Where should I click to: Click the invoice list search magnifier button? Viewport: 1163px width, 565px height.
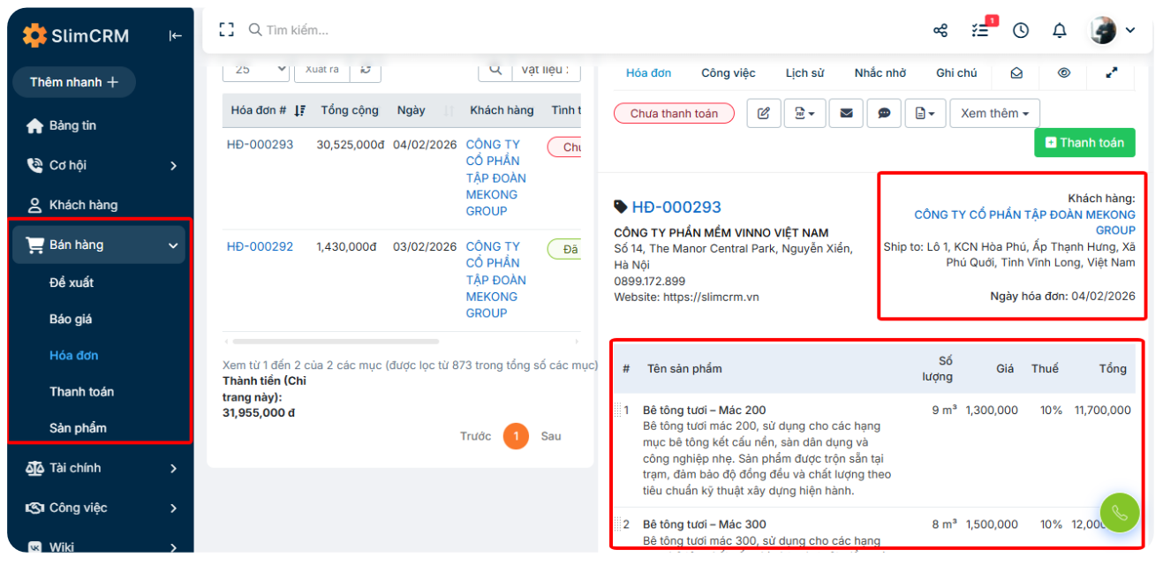pyautogui.click(x=495, y=69)
